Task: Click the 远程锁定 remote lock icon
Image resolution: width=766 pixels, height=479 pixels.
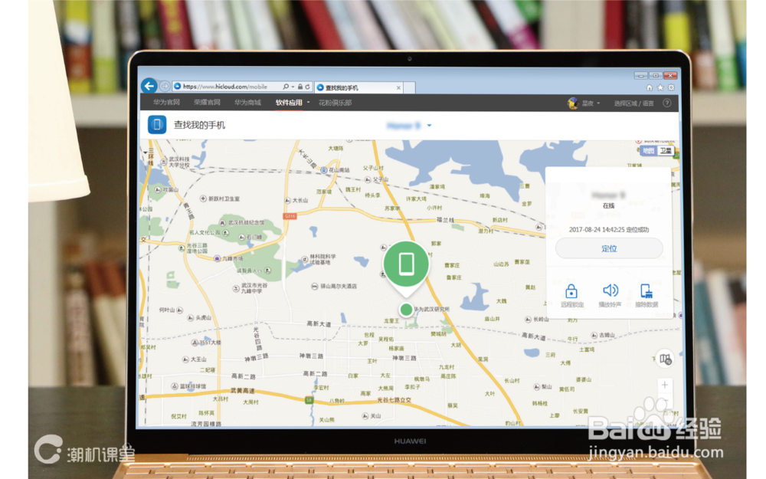Action: (571, 291)
